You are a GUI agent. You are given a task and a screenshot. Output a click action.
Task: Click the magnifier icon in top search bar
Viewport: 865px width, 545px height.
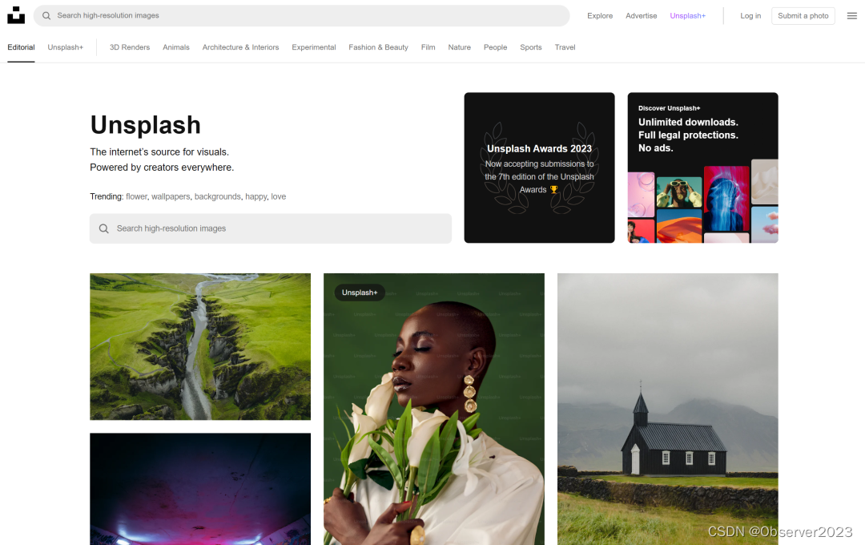46,15
